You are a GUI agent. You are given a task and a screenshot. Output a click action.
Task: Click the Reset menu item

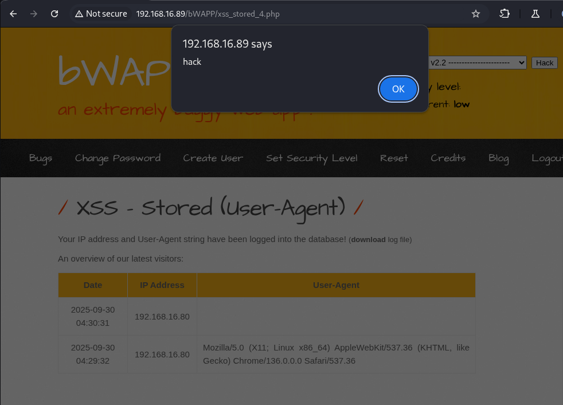(x=394, y=158)
